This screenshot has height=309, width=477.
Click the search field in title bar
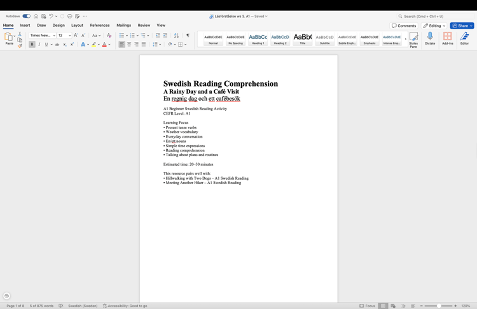435,16
